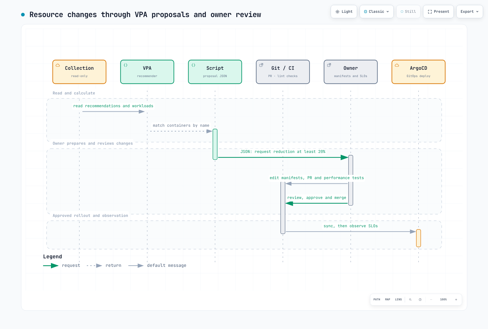Image resolution: width=488 pixels, height=329 pixels.
Task: Click the legend 'request' green arrow
Action: (x=51, y=266)
